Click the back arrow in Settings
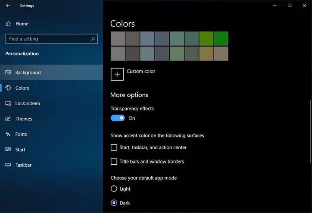This screenshot has height=213, width=312. click(x=8, y=6)
